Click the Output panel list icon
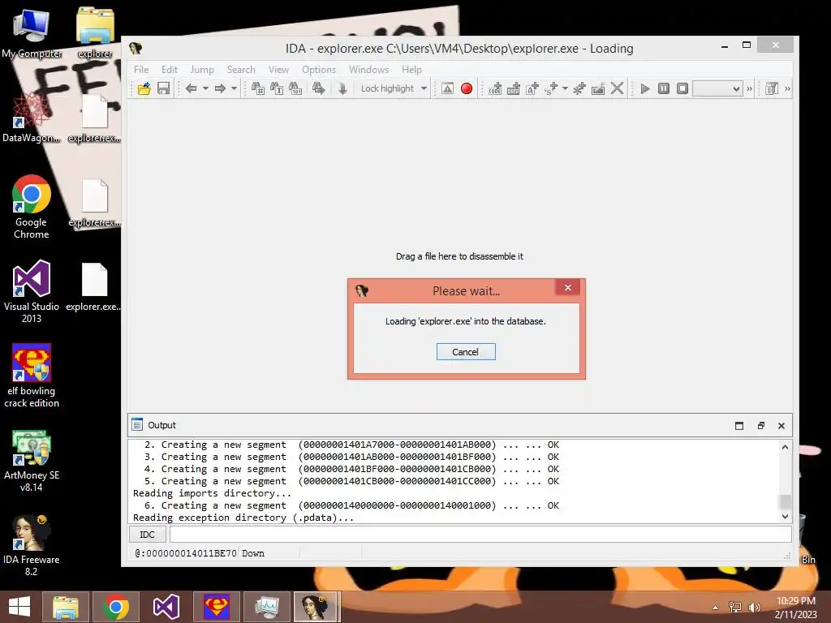Image resolution: width=831 pixels, height=623 pixels. click(137, 425)
